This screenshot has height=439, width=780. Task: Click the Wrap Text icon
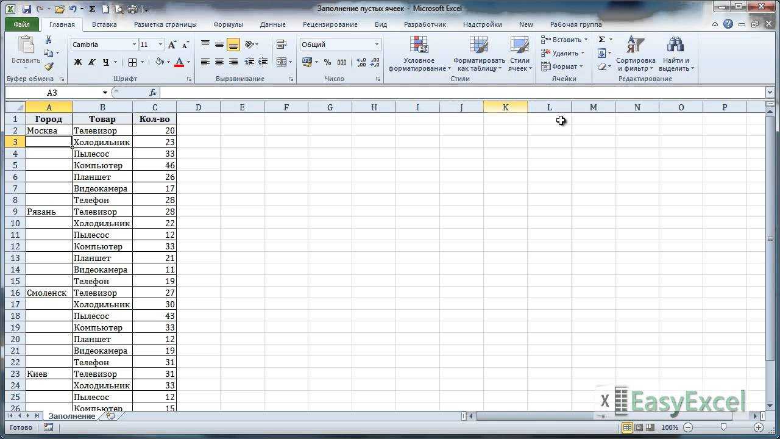coord(281,45)
